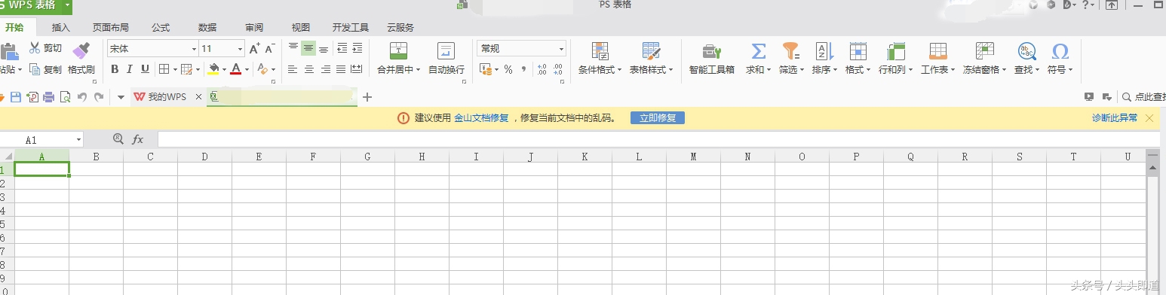Click the 诊断此异常 link
This screenshot has height=295, width=1166.
tap(1115, 118)
